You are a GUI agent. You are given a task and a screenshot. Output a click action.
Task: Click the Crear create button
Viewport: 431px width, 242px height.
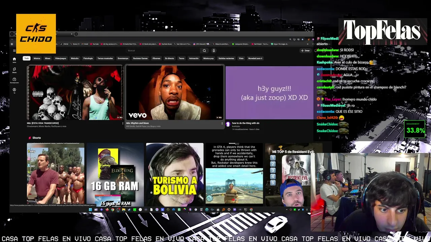coord(305,50)
